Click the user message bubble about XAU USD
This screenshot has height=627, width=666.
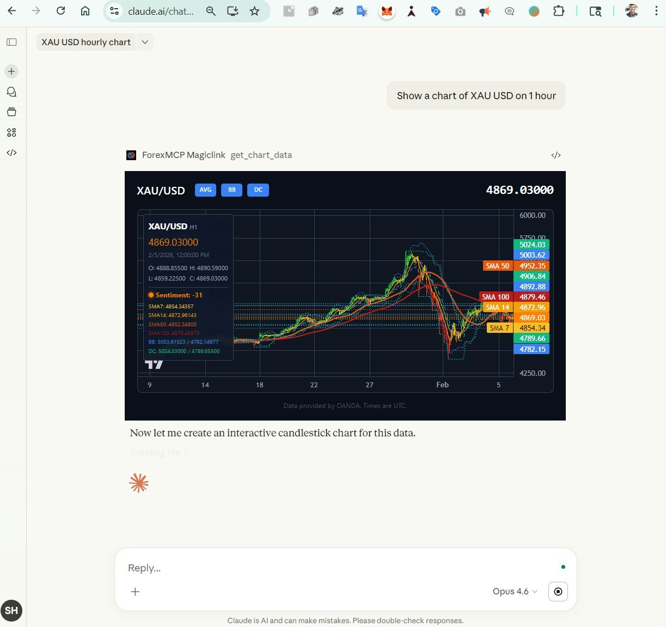pyautogui.click(x=476, y=95)
